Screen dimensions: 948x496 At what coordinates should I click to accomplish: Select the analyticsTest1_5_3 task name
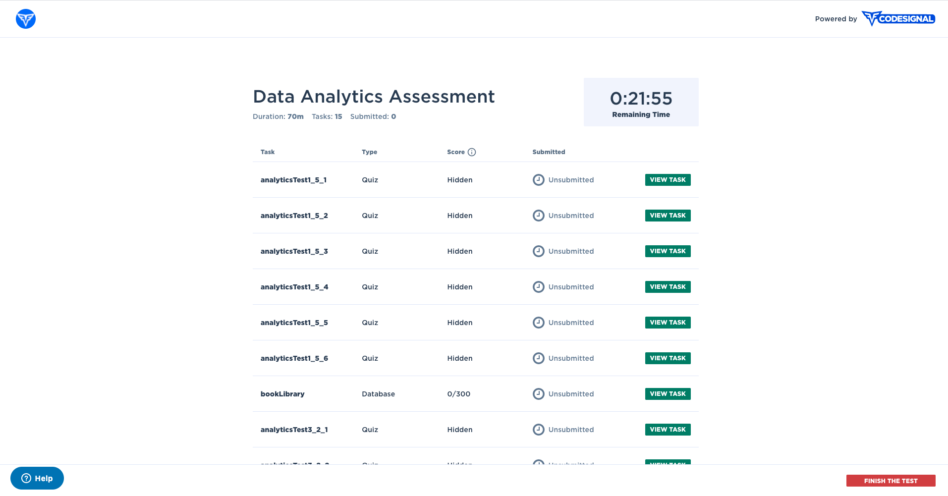tap(294, 251)
